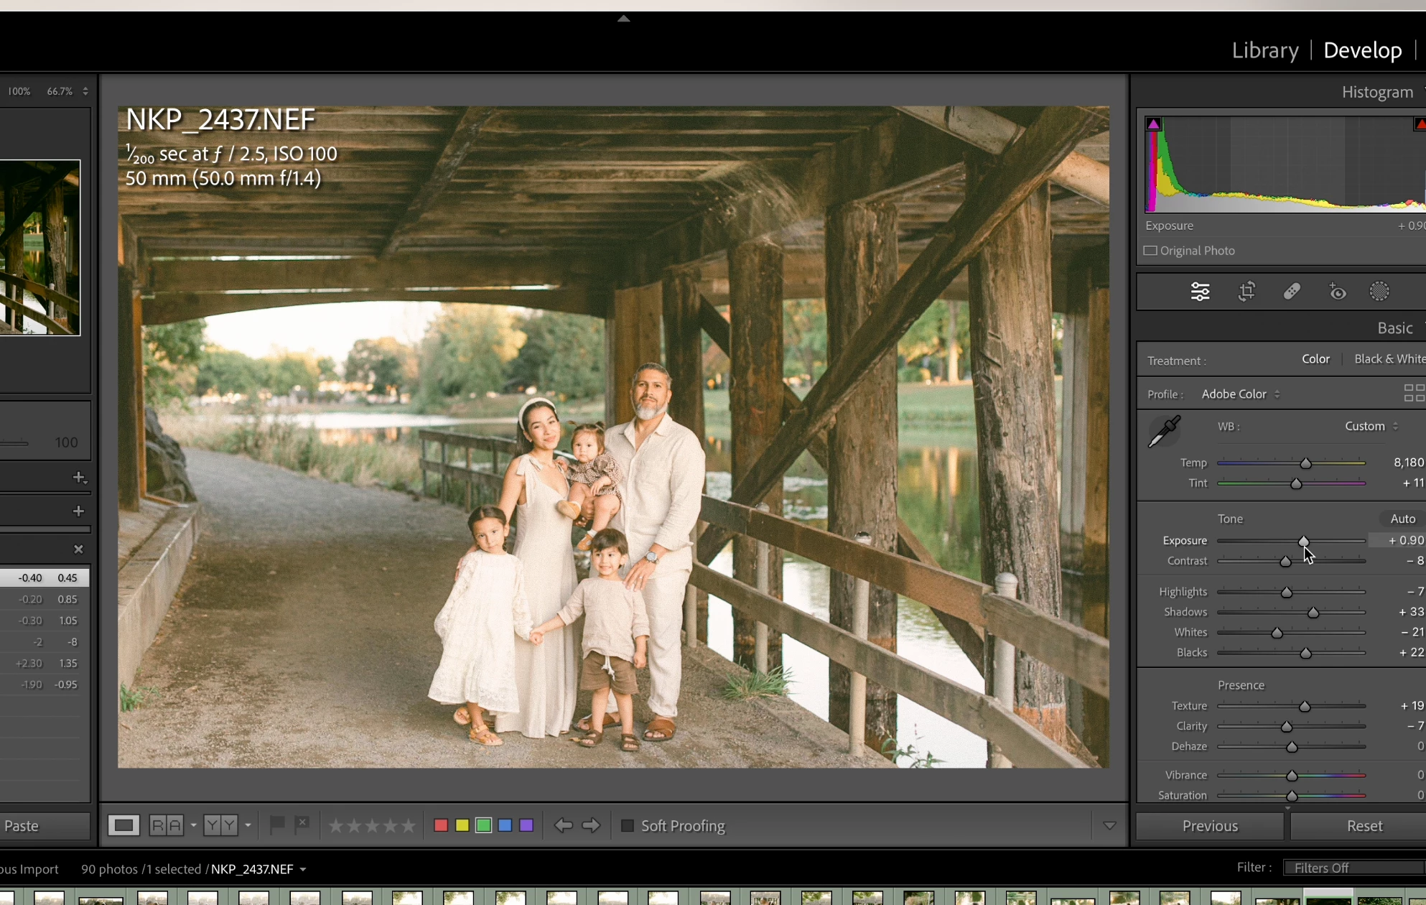Viewport: 1426px width, 905px height.
Task: Expand the Adobe Color profile dropdown
Action: coord(1241,394)
